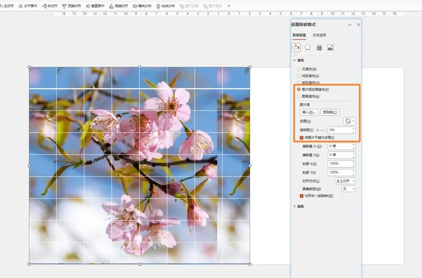Click the greyed 置于顶层 bring-to-front icon
Image resolution: width=422 pixels, height=278 pixels.
(x=182, y=6)
